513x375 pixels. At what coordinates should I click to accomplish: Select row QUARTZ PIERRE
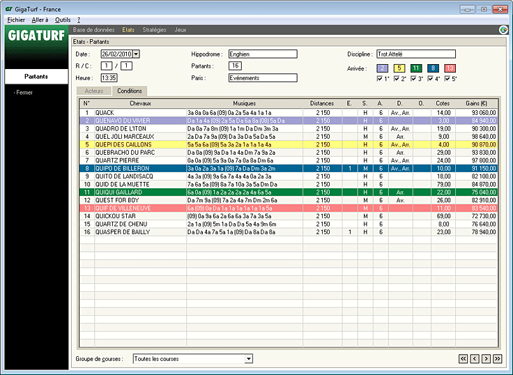pos(289,160)
